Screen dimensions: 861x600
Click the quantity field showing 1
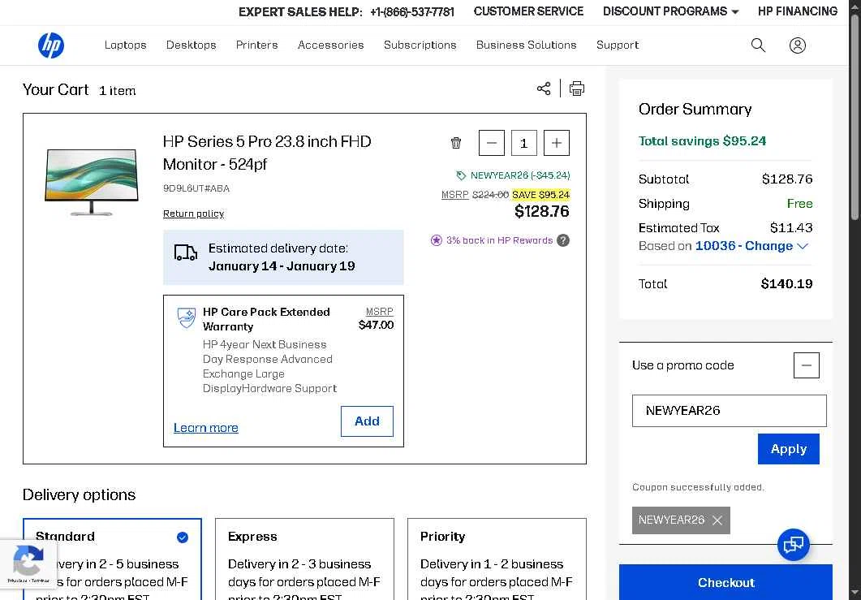point(524,143)
